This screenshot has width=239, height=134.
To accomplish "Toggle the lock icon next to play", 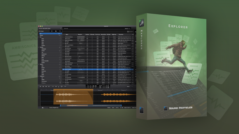I will [59, 86].
